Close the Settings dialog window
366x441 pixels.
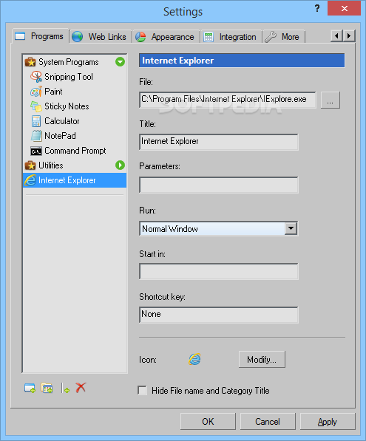coord(344,8)
